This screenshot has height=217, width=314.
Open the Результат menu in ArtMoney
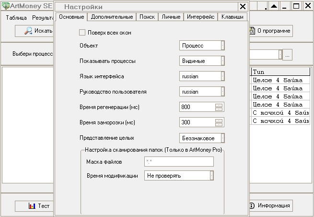point(43,18)
